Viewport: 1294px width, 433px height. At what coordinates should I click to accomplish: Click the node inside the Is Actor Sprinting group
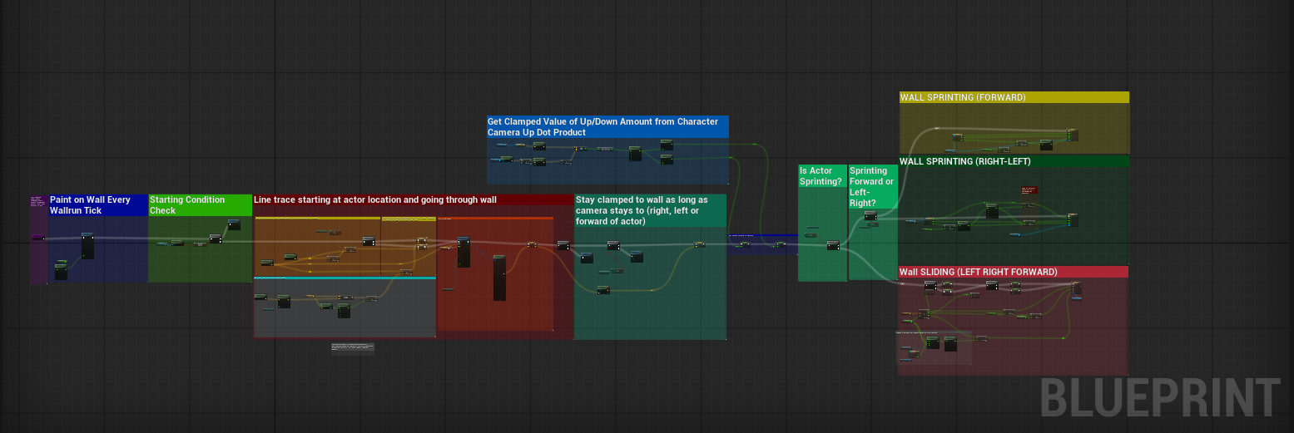(832, 245)
